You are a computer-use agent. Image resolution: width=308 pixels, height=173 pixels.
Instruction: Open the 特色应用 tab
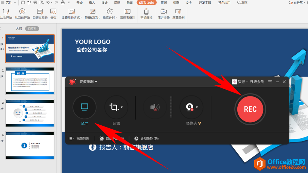(224, 3)
